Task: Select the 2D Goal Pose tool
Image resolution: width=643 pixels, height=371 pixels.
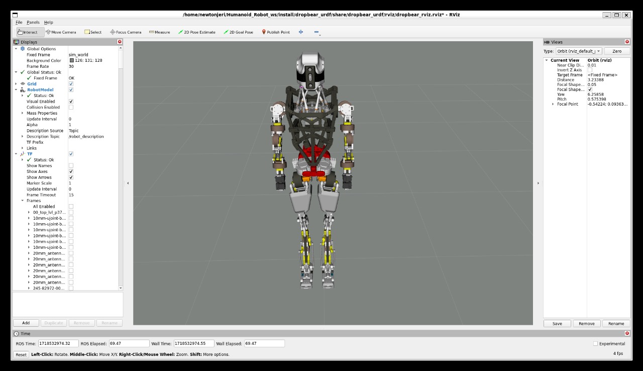Action: click(238, 32)
